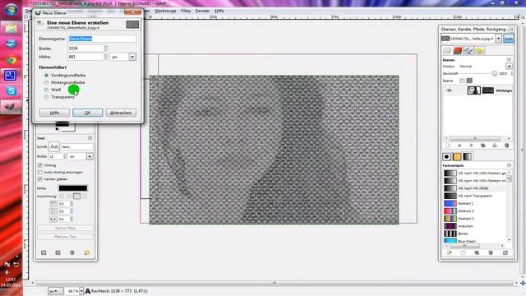Open the unit dropdown in Neue Ebene dialog
This screenshot has height=296, width=526.
pos(132,57)
